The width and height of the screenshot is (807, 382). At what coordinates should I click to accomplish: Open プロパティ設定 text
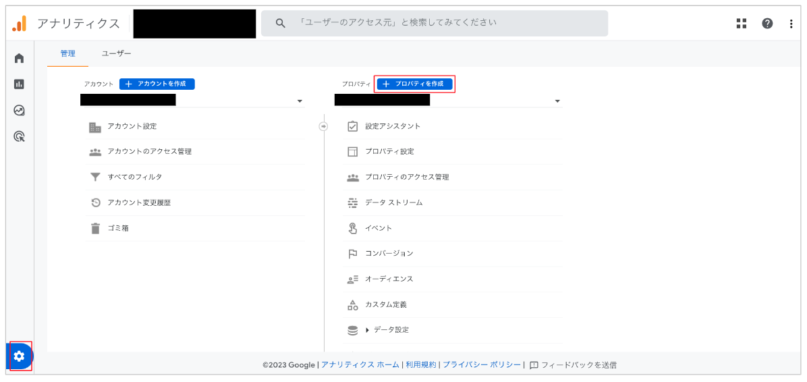389,151
